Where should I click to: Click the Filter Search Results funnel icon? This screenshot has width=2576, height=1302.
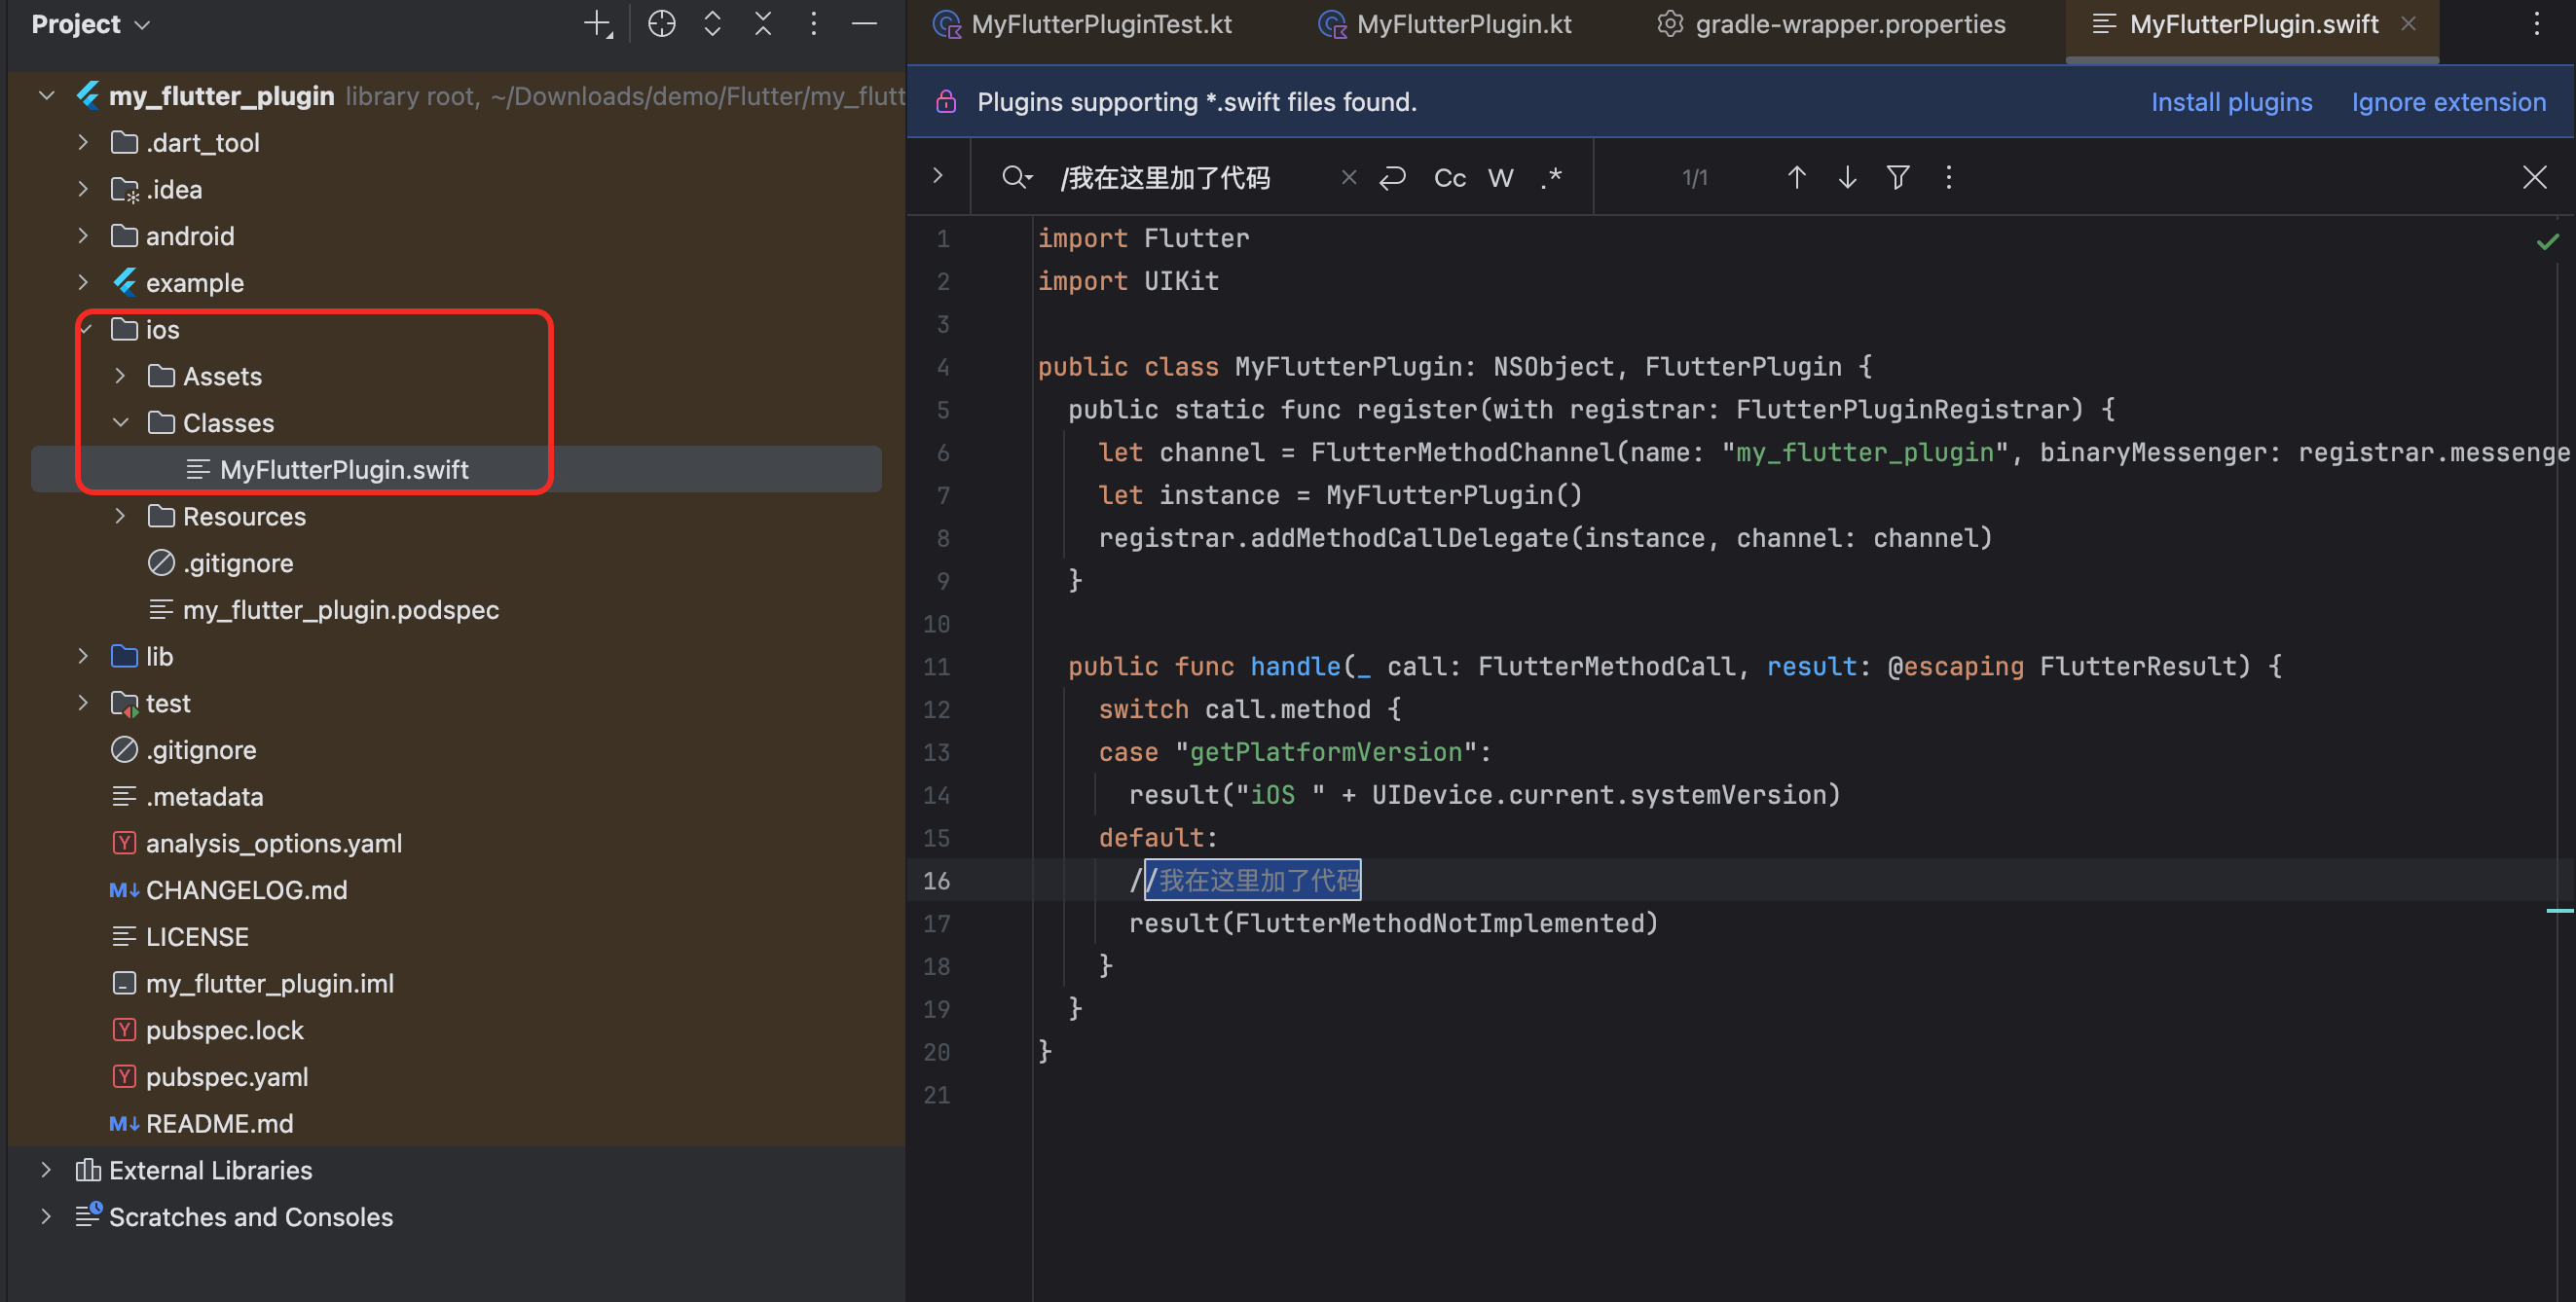click(x=1897, y=178)
